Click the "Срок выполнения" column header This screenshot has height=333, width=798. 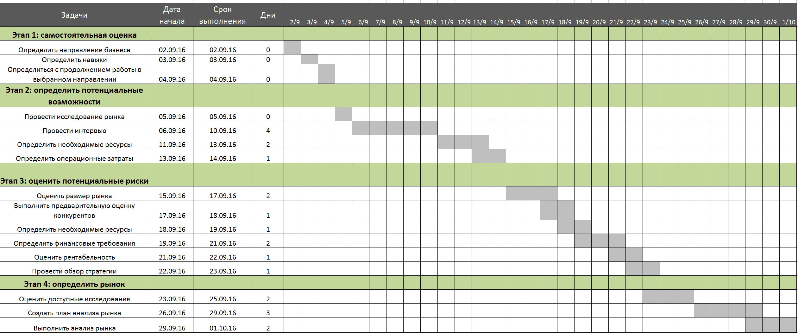[223, 15]
